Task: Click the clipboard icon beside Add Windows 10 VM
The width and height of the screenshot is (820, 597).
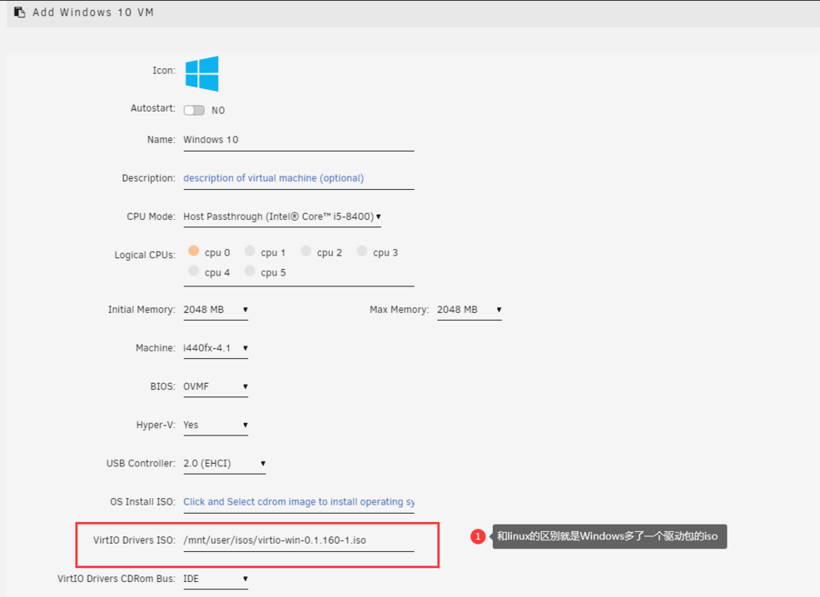Action: [19, 12]
